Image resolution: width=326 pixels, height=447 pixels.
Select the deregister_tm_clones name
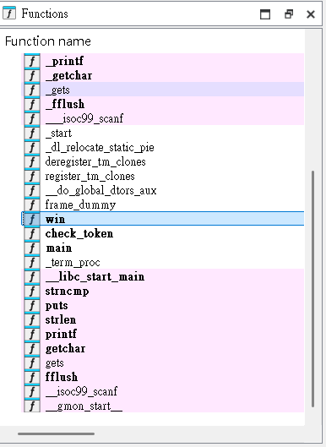pos(95,161)
